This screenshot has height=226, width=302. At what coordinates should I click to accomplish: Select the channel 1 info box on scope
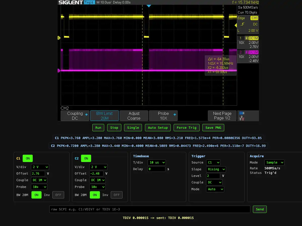(x=248, y=42)
